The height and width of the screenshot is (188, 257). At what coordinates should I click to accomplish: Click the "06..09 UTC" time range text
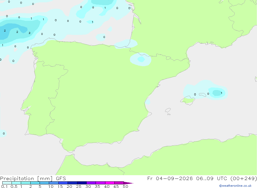(212, 179)
